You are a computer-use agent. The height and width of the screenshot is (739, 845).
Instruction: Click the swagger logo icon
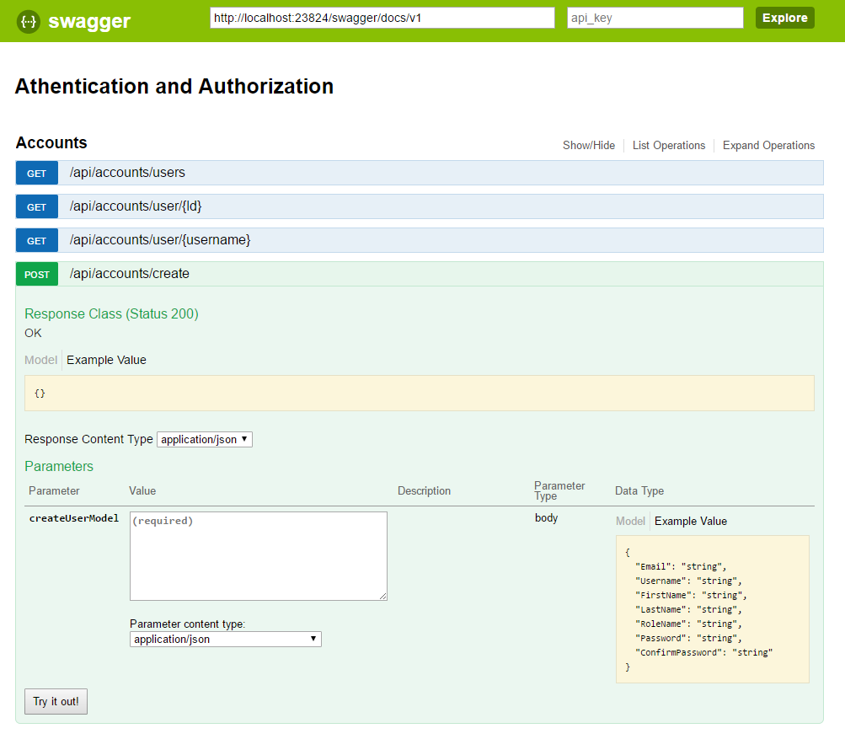point(26,20)
